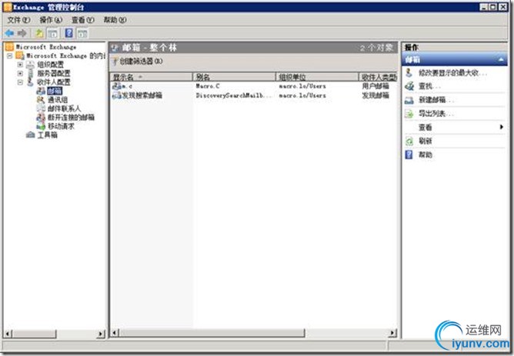Click the m.c user mailbox icon
The width and height of the screenshot is (514, 356).
point(116,86)
